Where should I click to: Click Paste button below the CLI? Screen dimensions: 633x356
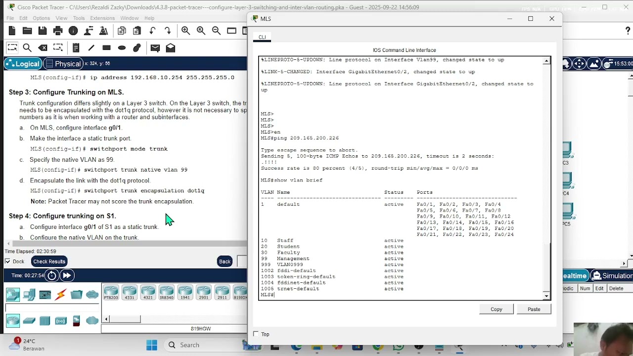[534, 310]
